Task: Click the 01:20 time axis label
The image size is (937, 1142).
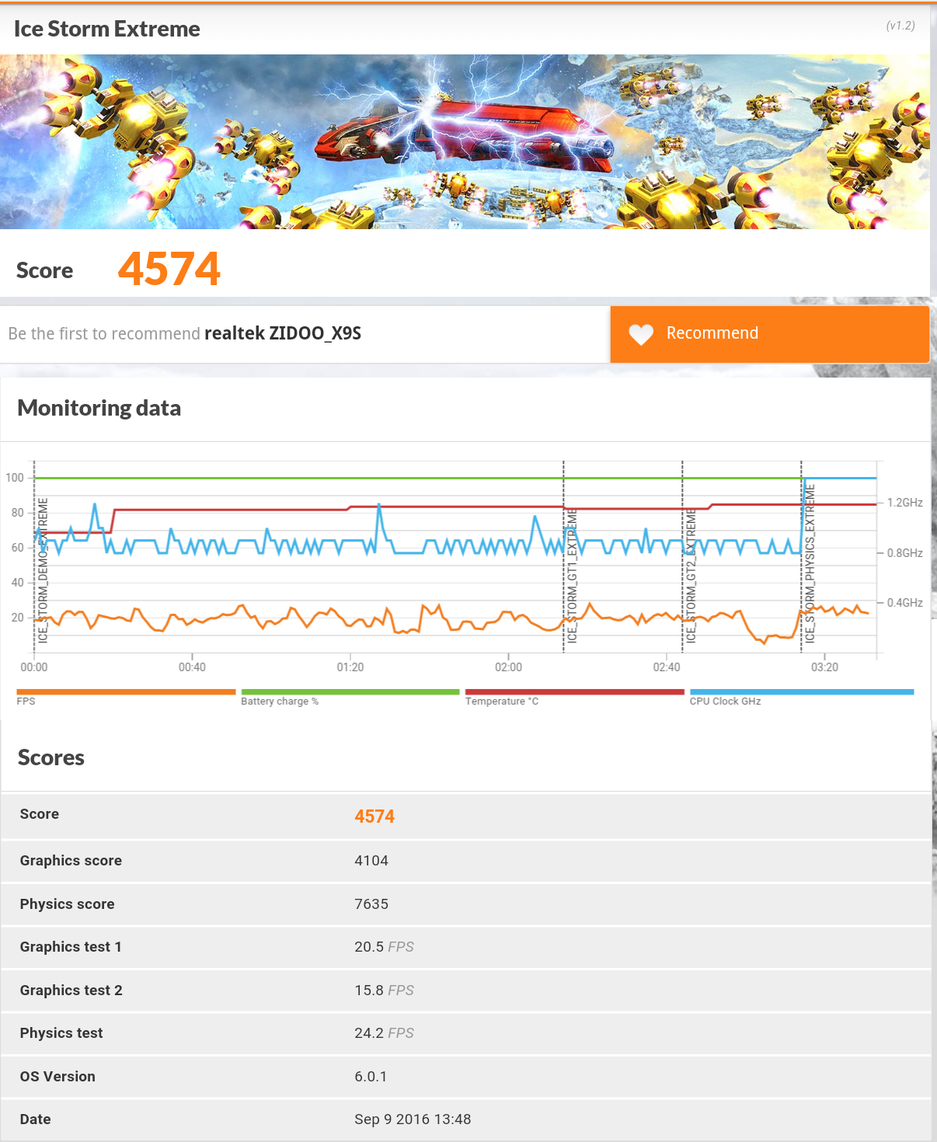Action: [350, 667]
